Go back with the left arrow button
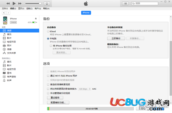This screenshot has height=113, width=172. (x=4, y=13)
